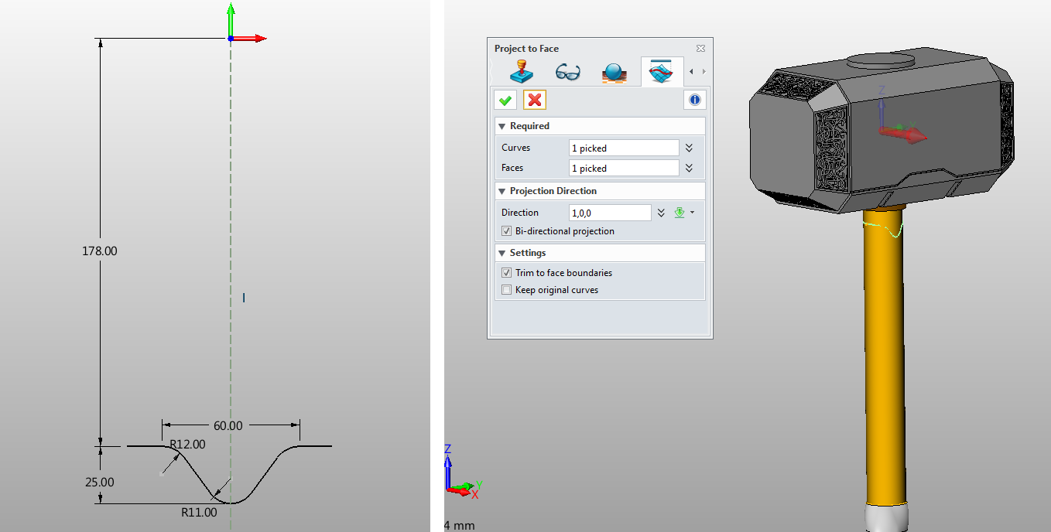This screenshot has height=532, width=1051.
Task: Cancel with the red X button
Action: click(x=535, y=100)
